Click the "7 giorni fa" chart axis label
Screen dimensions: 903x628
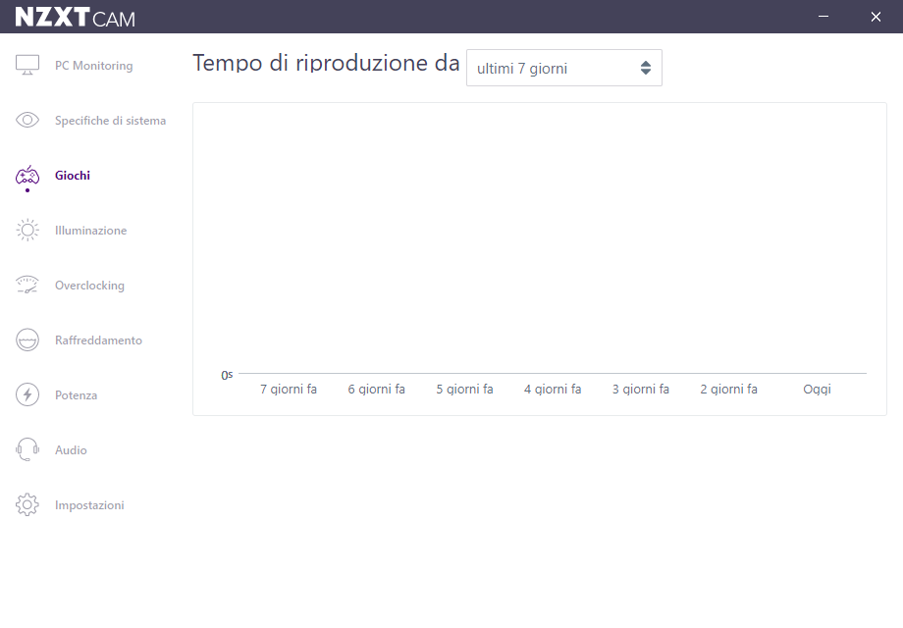[x=289, y=390]
